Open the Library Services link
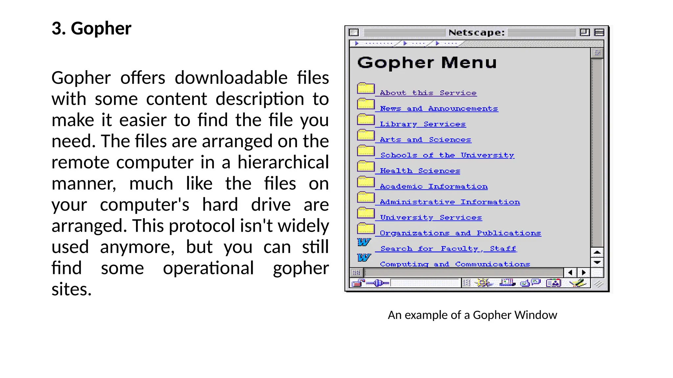This screenshot has width=673, height=378. [423, 124]
